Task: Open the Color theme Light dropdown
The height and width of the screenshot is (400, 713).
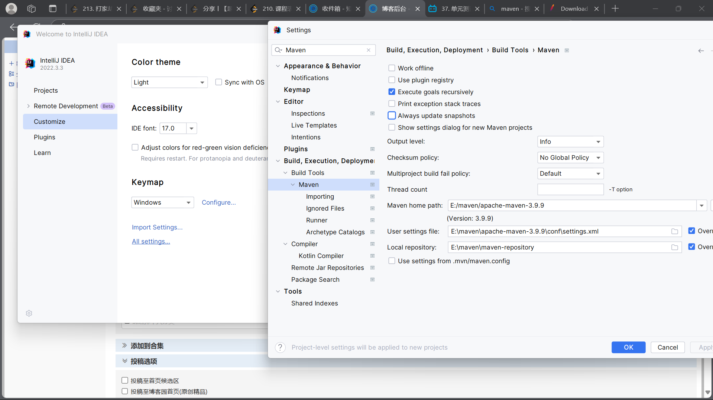Action: coord(169,82)
